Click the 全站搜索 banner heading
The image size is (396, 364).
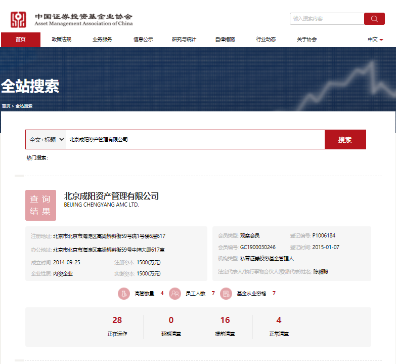[30, 86]
